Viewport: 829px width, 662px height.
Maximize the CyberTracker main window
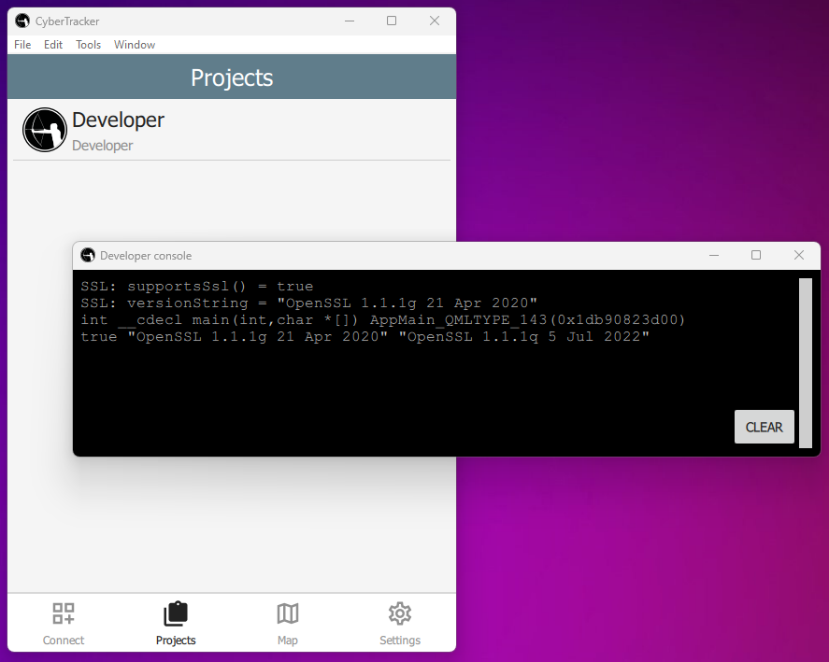click(392, 21)
